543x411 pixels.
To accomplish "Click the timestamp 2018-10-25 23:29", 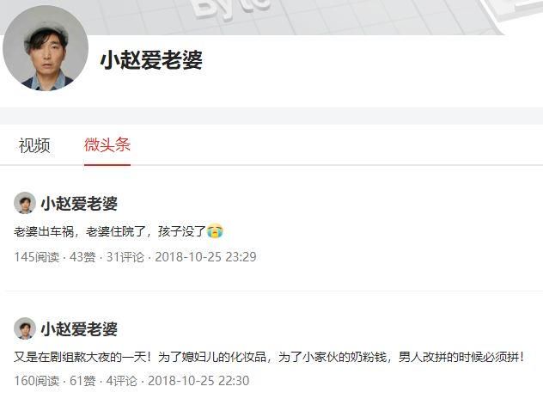I will tap(205, 257).
